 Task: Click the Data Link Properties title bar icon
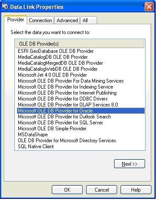click(5, 7)
